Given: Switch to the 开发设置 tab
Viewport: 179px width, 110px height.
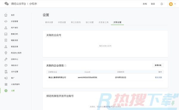Looking at the screenshot, I should pos(62,22).
